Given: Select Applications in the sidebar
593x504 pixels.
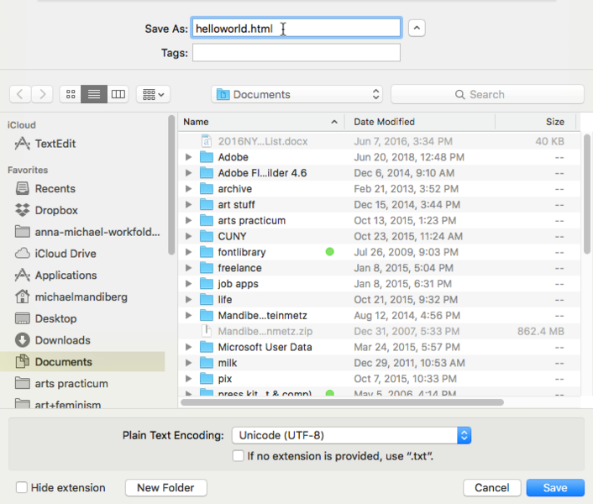Looking at the screenshot, I should [x=66, y=276].
